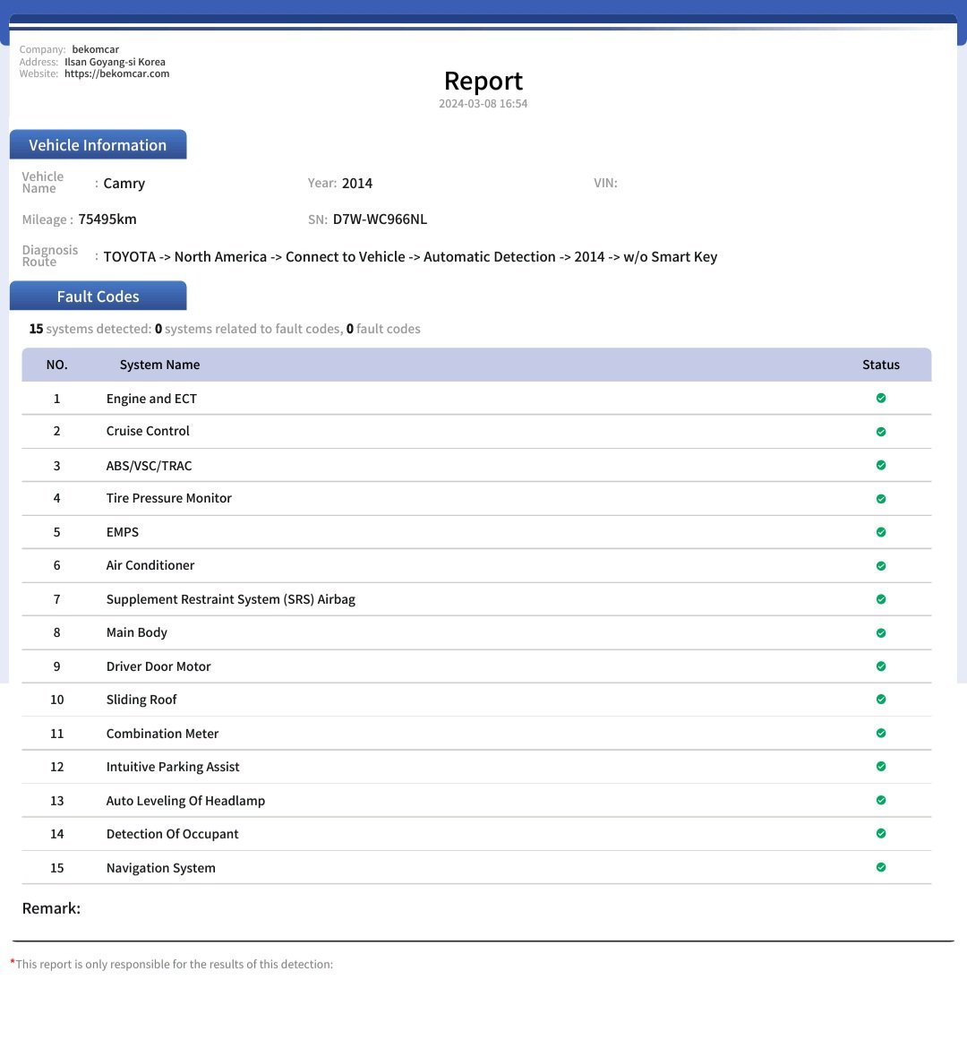Click the status check for Intuitive Parking Assist
967x1057 pixels.
pos(881,767)
